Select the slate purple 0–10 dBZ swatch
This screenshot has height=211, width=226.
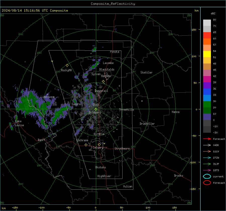coord(207,117)
